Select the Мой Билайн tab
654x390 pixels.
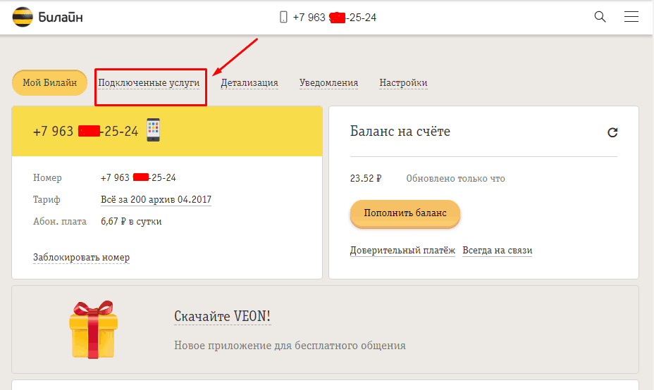pyautogui.click(x=49, y=82)
